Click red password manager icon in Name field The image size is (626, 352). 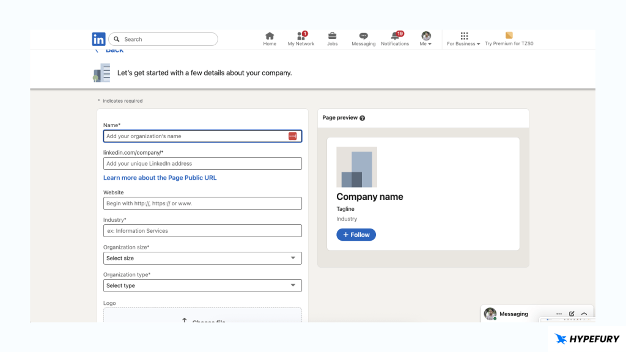(292, 136)
